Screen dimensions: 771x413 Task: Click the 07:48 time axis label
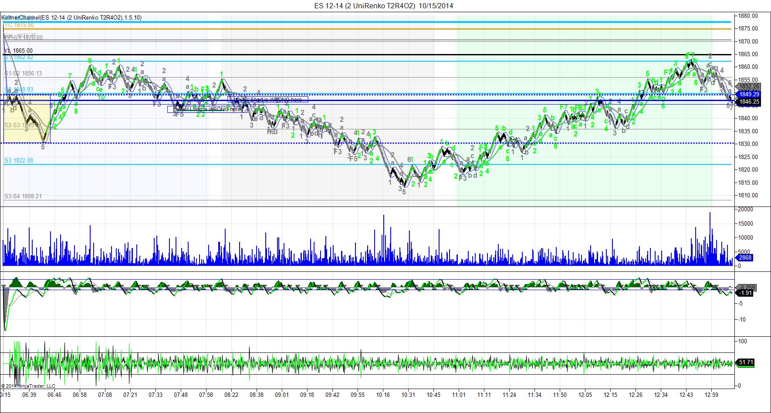coord(181,395)
